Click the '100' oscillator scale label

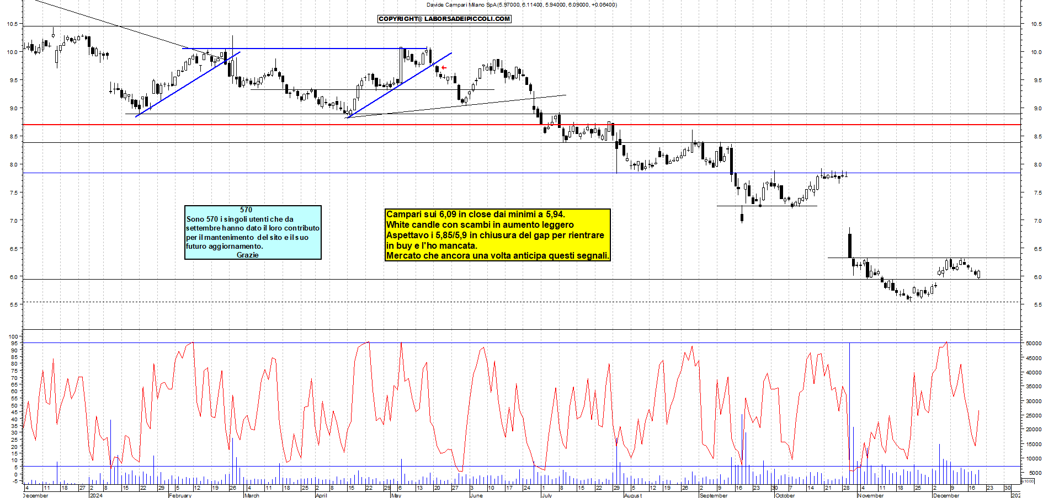[x=14, y=336]
